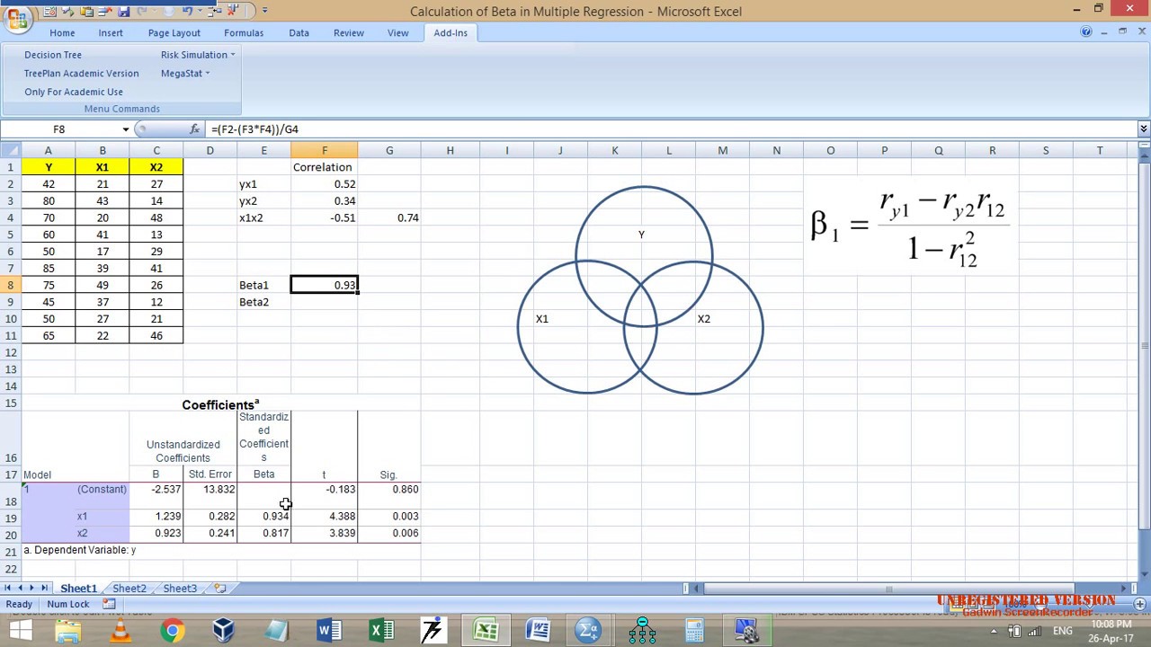Click Only For Academic Use command
The height and width of the screenshot is (647, 1151).
click(74, 92)
